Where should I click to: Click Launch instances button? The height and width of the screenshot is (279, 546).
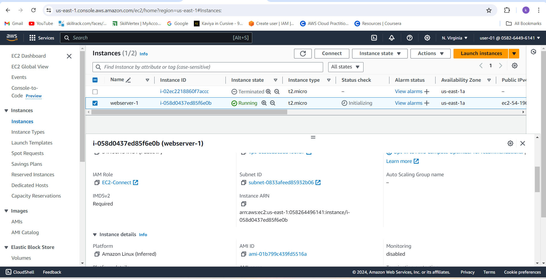pos(481,53)
